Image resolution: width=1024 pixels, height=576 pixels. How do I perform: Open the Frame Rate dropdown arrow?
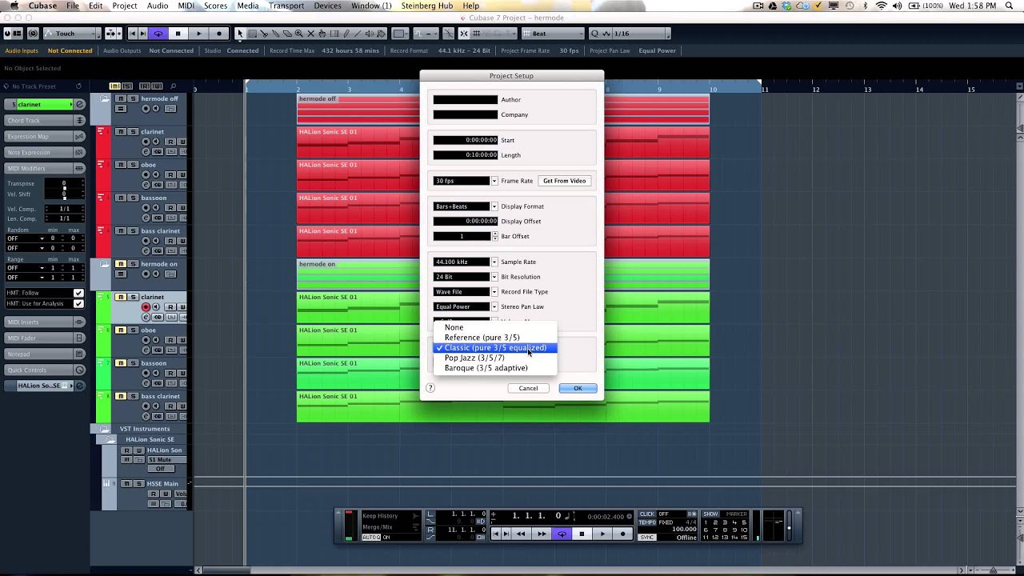click(494, 181)
